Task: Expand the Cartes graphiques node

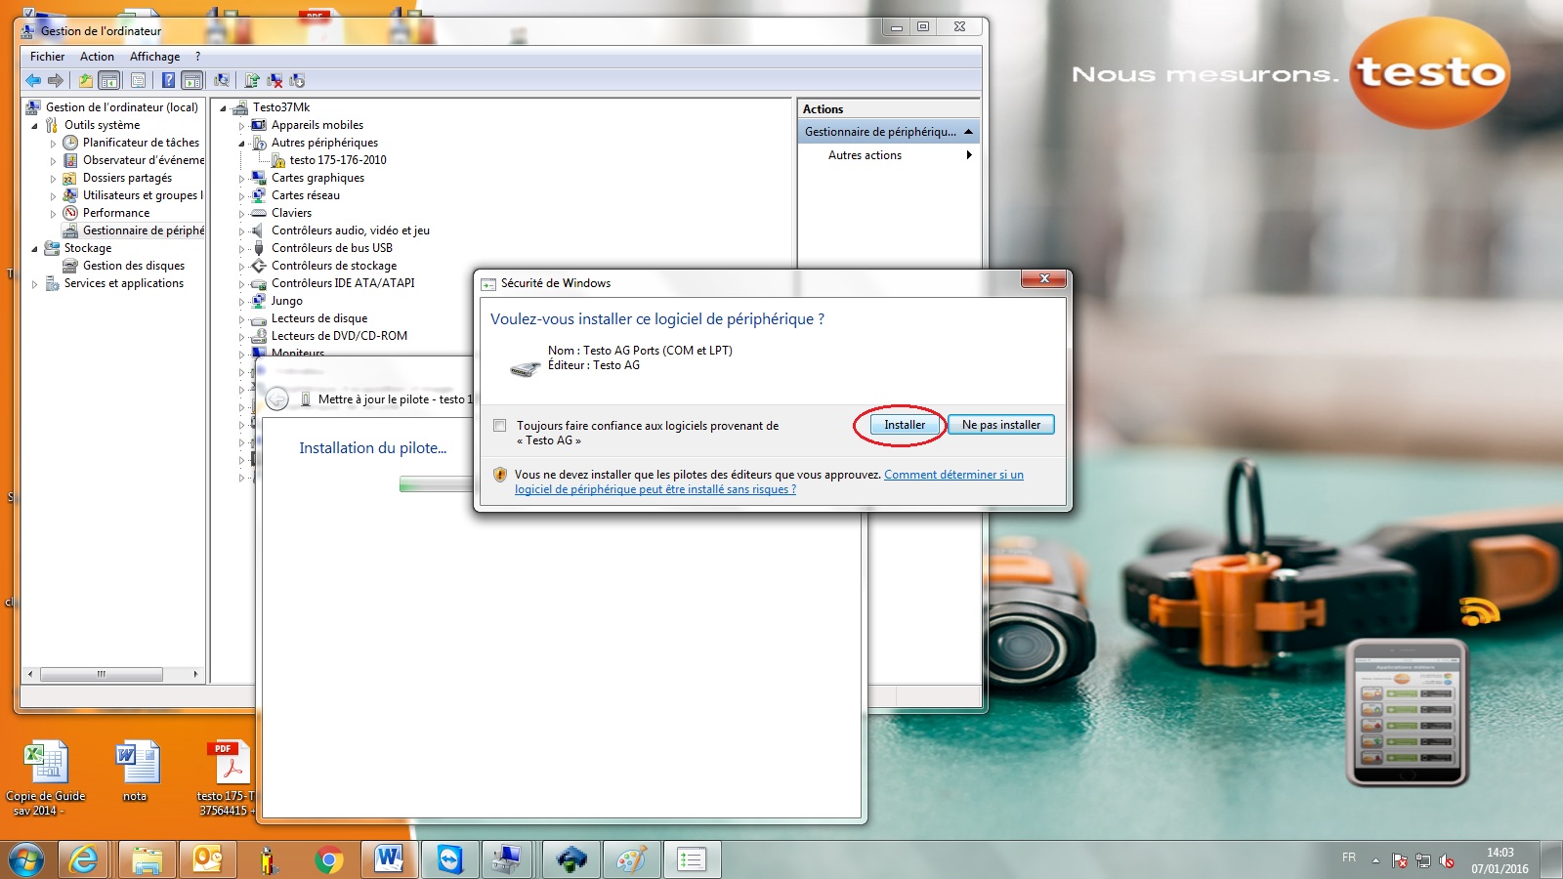Action: pyautogui.click(x=242, y=179)
